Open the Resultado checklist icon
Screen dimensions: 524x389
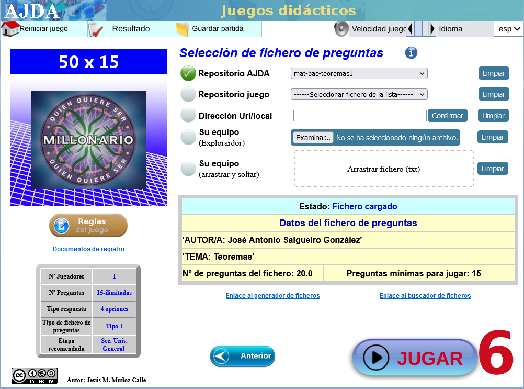point(96,29)
